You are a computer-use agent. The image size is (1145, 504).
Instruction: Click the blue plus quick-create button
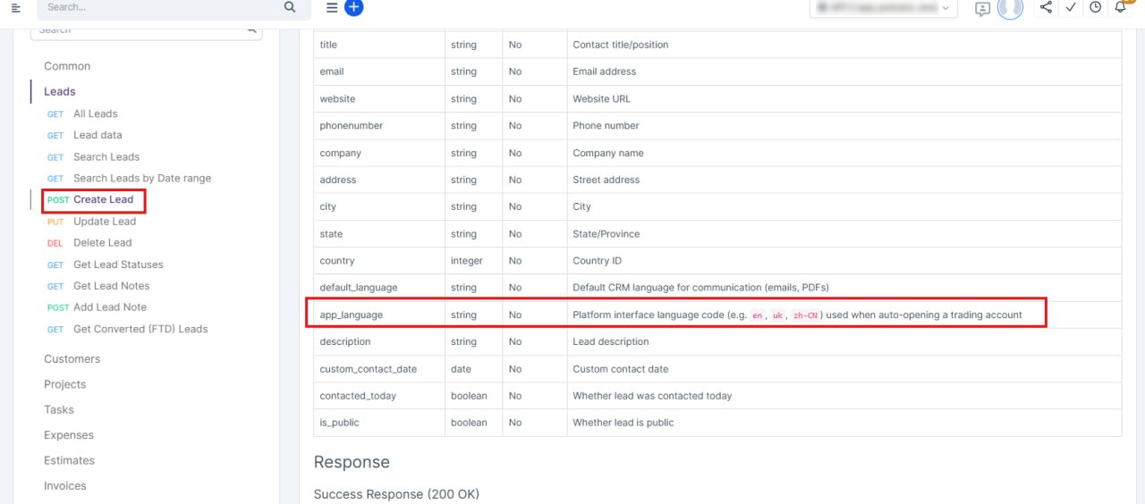(x=354, y=7)
